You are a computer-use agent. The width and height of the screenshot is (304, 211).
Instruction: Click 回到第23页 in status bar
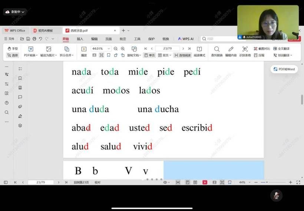coord(81,182)
